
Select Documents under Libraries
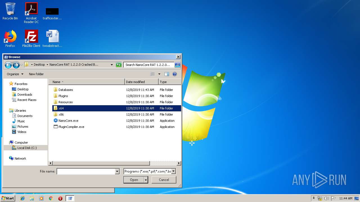tap(25, 116)
